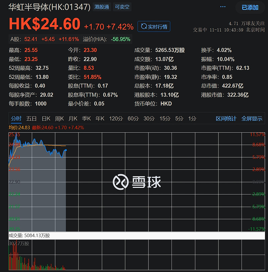This screenshot has width=268, height=272.
Task: Click the 港股股本 value 13.10亿
Action: pyautogui.click(x=170, y=95)
